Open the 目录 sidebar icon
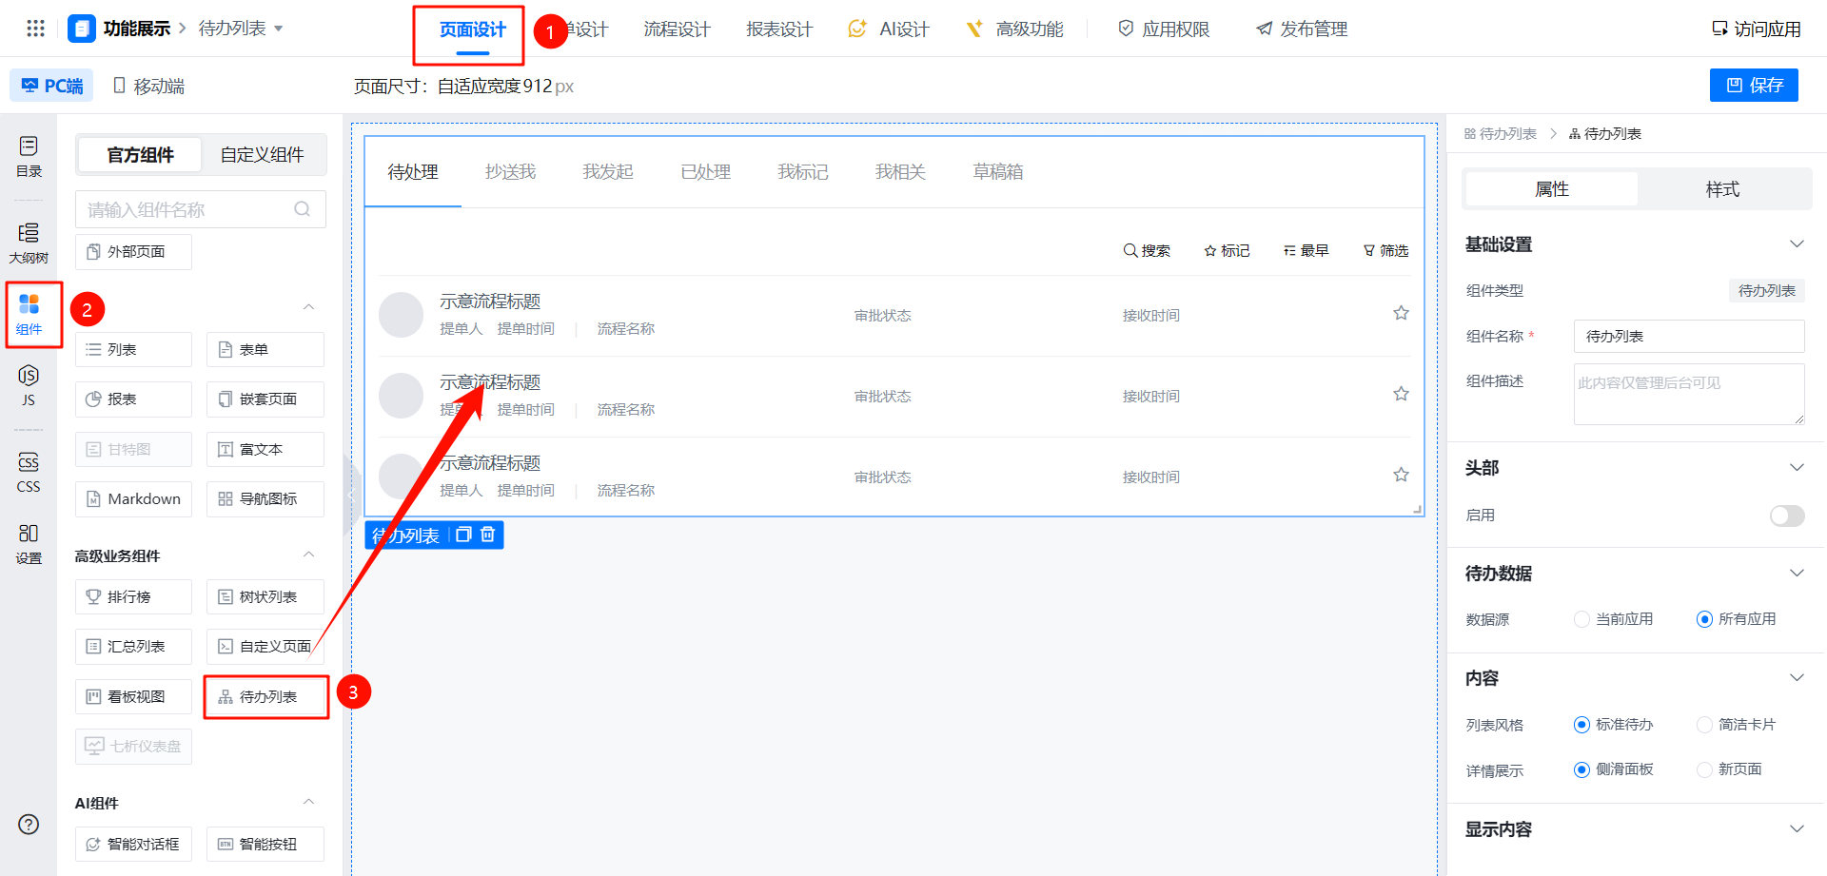 click(x=29, y=156)
